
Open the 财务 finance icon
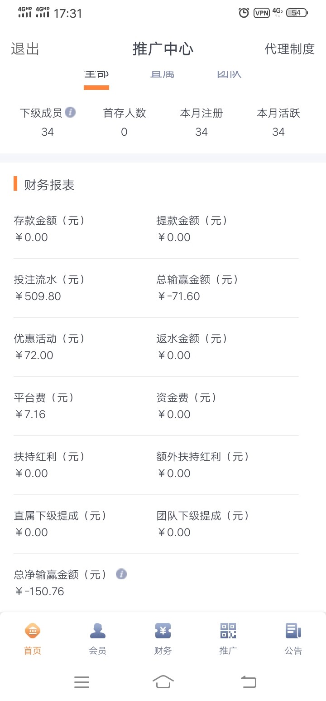(x=163, y=631)
